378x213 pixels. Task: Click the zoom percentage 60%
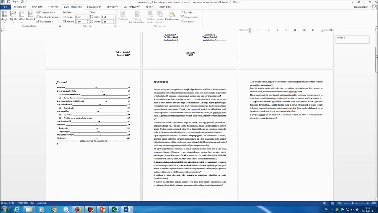click(374, 203)
